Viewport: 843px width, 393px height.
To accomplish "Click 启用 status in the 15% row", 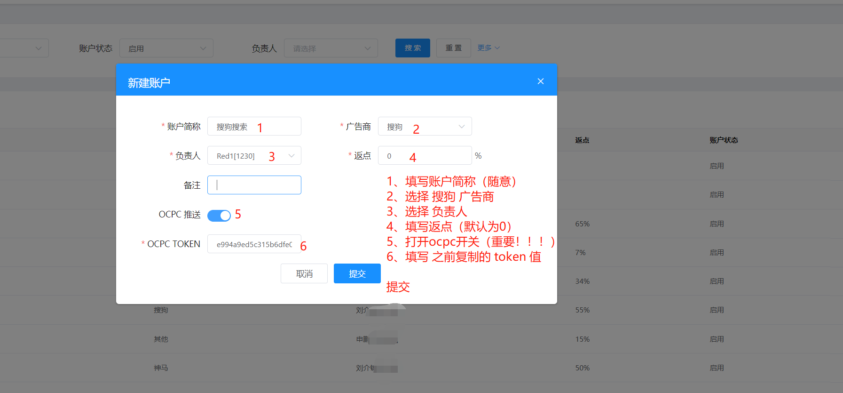I will pyautogui.click(x=717, y=339).
